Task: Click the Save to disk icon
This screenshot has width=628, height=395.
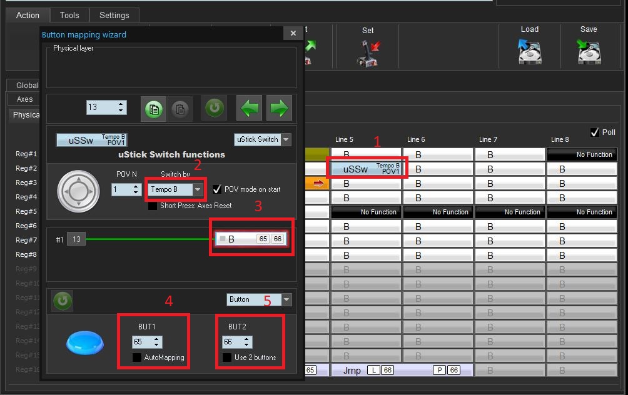Action: point(589,52)
